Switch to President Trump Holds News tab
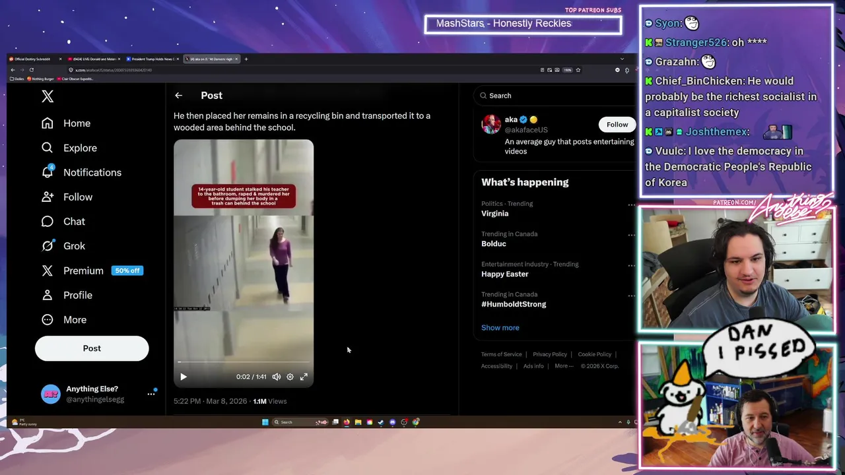The image size is (845, 475). pyautogui.click(x=152, y=59)
